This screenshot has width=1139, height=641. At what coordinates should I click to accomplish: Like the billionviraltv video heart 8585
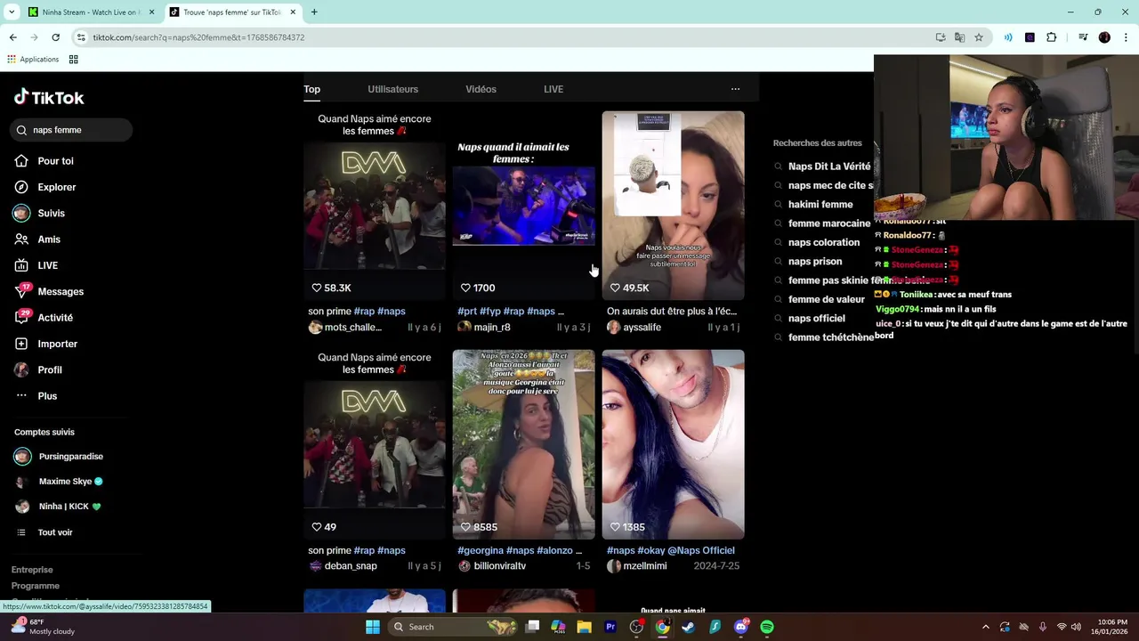click(x=465, y=527)
